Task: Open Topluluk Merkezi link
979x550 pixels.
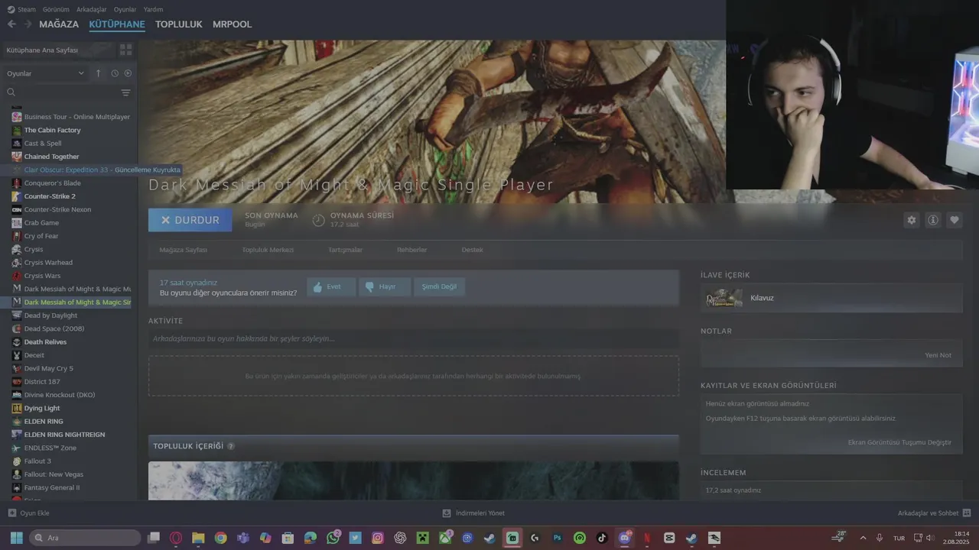Action: [268, 250]
